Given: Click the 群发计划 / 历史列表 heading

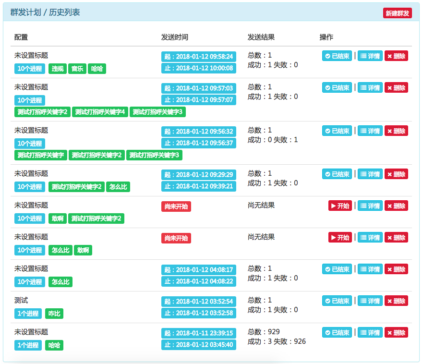Looking at the screenshot, I should [45, 12].
